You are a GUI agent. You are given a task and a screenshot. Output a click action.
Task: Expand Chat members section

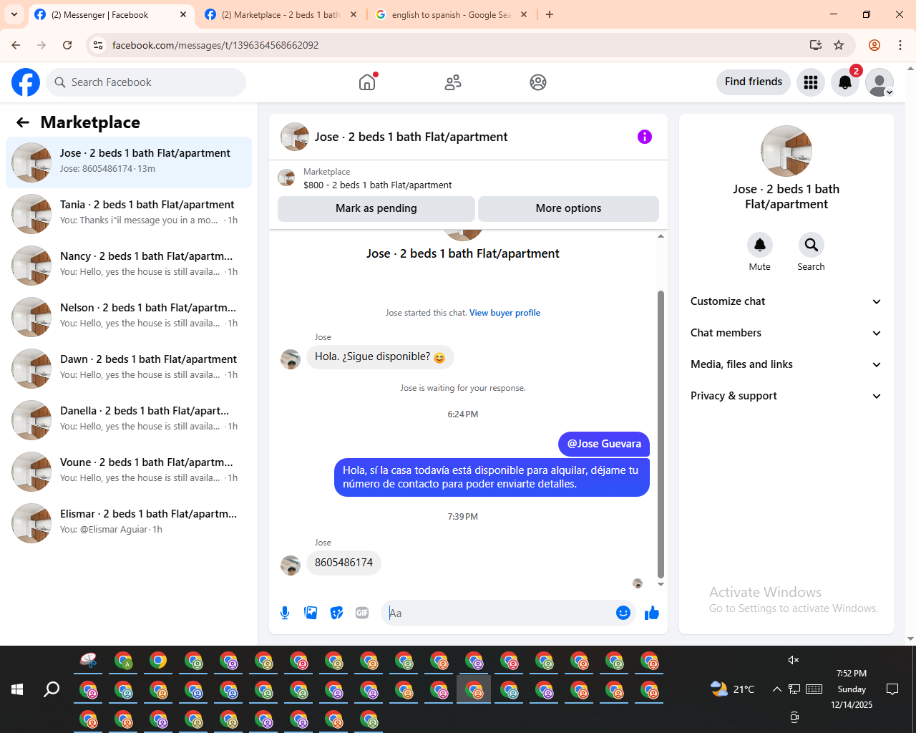point(786,333)
